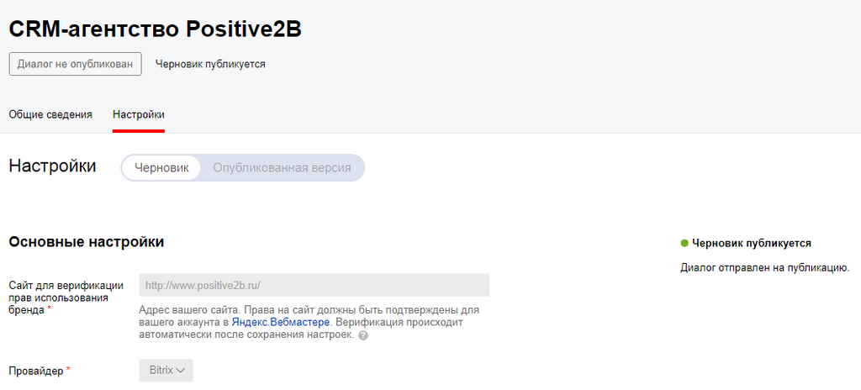
Task: Open the Bitrix provider dropdown
Action: coord(166,371)
